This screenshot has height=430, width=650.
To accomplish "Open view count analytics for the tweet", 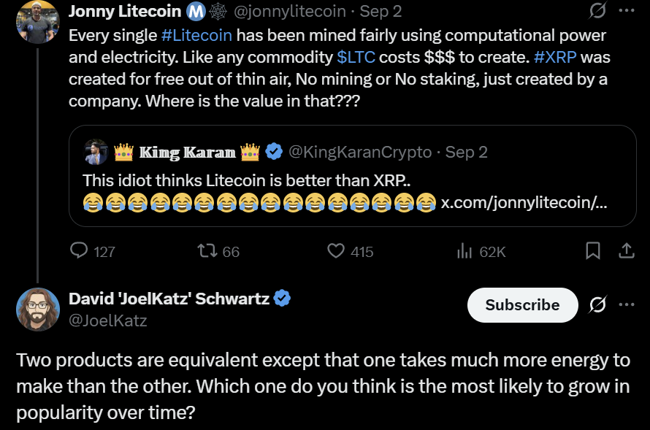I will pyautogui.click(x=465, y=251).
